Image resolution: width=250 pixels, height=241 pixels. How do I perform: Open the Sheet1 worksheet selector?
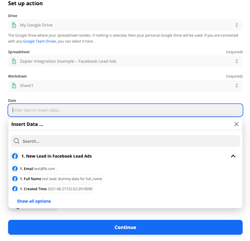coord(125,86)
